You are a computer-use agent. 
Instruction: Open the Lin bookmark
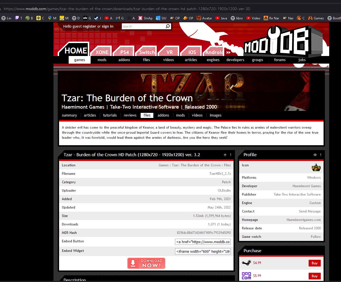click(x=6, y=18)
